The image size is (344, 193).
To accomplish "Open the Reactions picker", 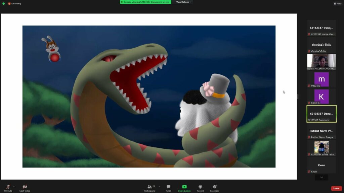I will (x=214, y=187).
